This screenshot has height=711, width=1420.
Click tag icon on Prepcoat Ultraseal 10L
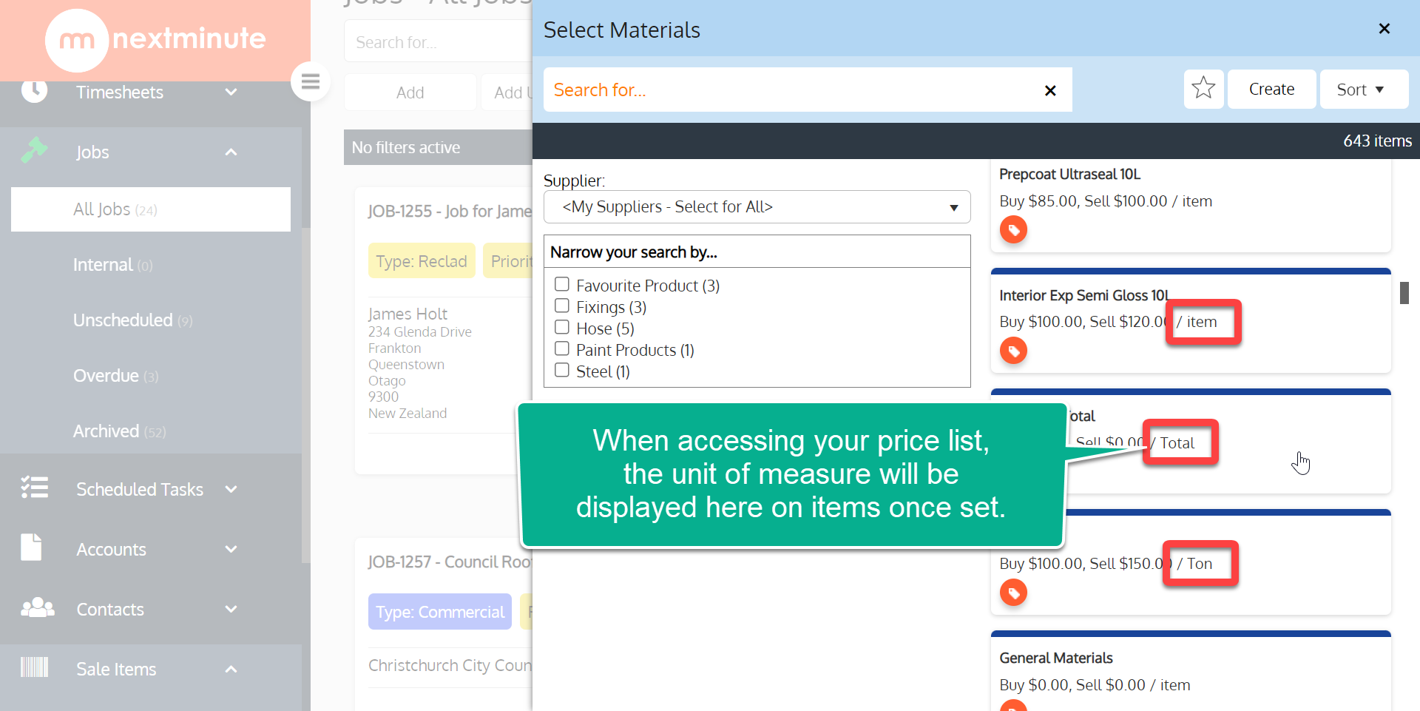pos(1013,230)
